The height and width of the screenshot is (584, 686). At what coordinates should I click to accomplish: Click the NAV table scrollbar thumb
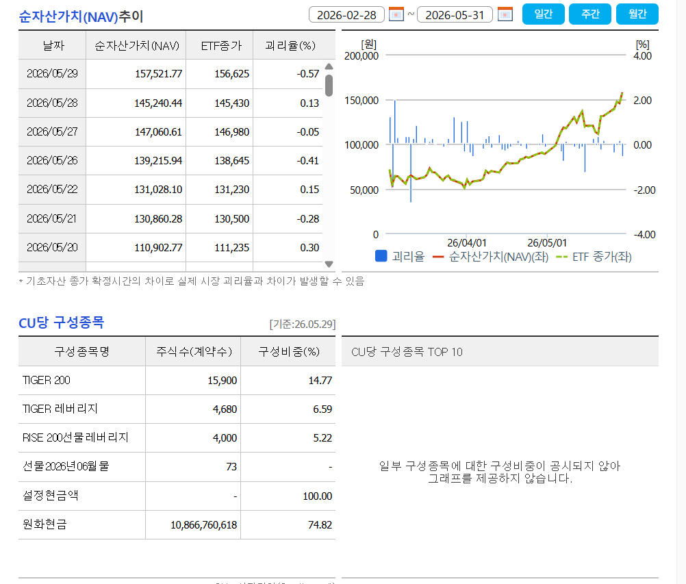pos(329,86)
